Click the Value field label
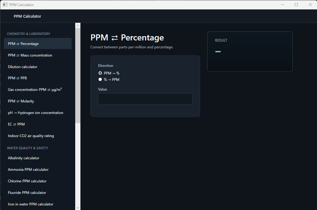 tap(103, 89)
